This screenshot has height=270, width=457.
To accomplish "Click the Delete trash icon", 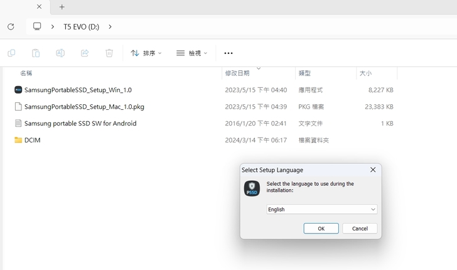I will click(109, 53).
